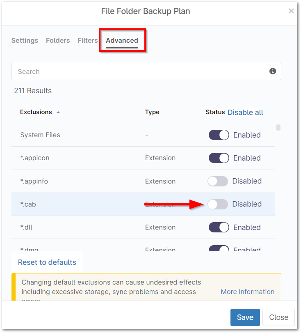Disable the *.appicon exclusion toggle

(219, 158)
